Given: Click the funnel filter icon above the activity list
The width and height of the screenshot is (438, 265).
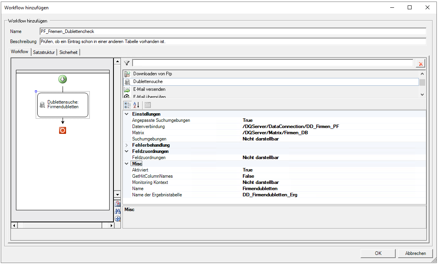Looking at the screenshot, I should (127, 63).
